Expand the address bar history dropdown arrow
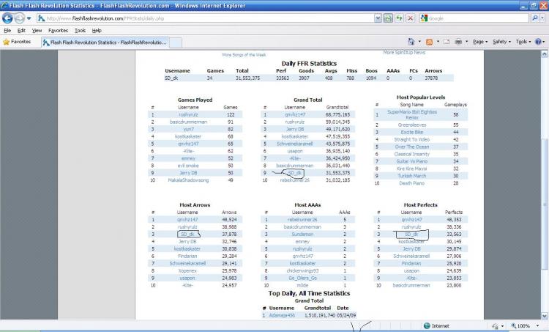 pyautogui.click(x=378, y=18)
